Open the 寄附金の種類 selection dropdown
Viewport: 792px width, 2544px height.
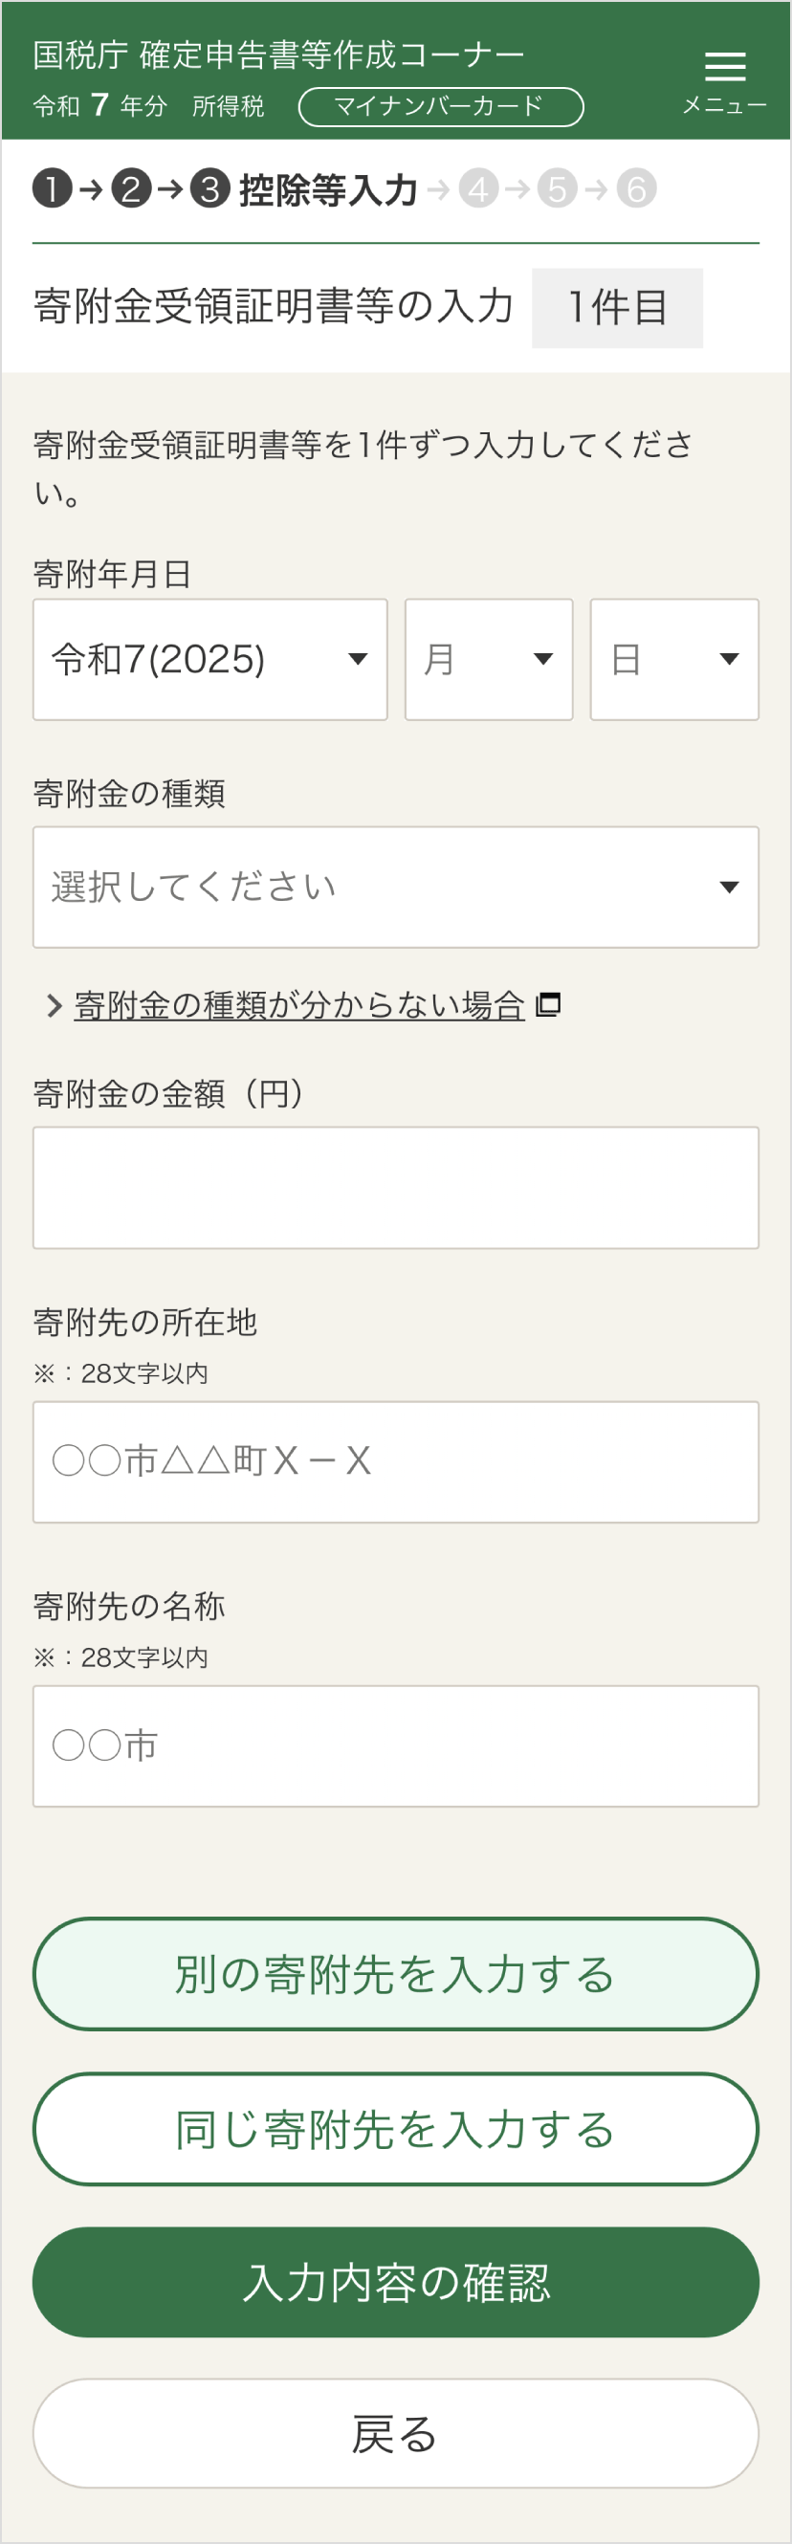[395, 887]
